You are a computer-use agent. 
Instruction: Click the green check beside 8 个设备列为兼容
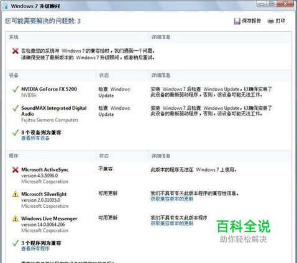point(15,133)
